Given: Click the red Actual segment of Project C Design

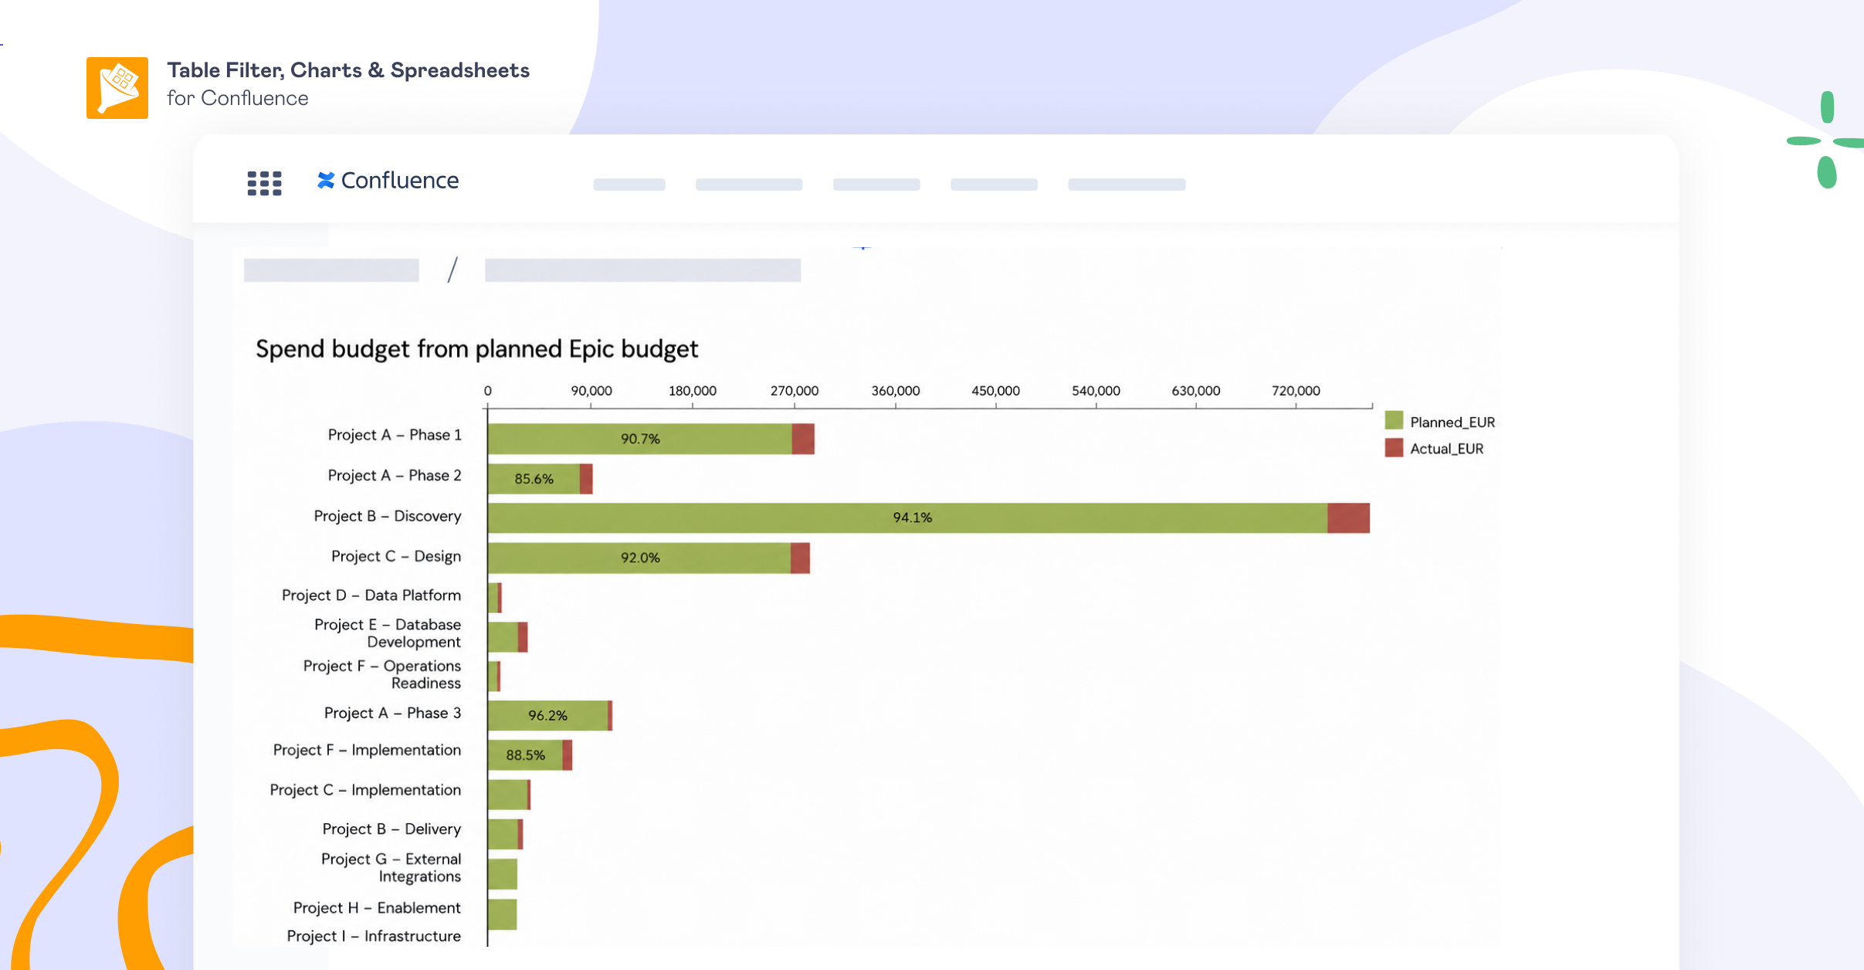Looking at the screenshot, I should coord(800,558).
